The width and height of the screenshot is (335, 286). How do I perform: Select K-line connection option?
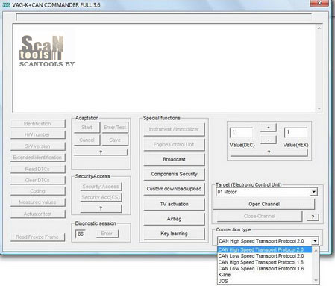coord(264,275)
